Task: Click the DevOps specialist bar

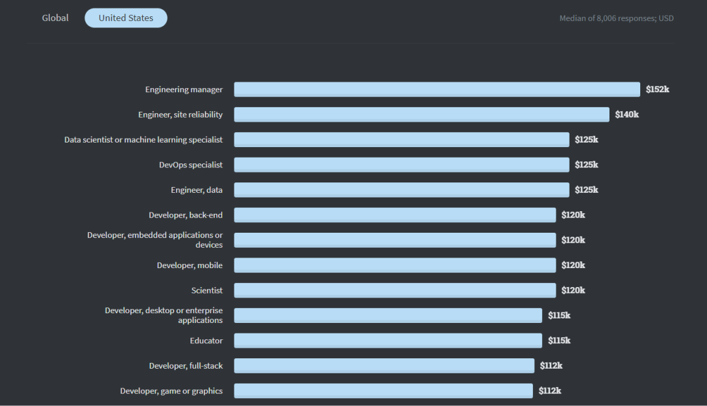Action: click(x=401, y=165)
